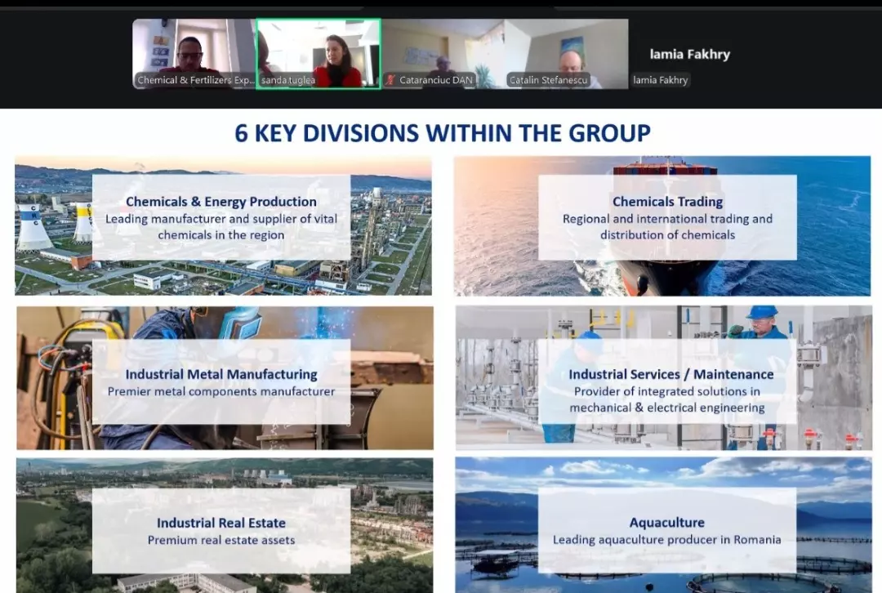Open the Industrial Real Estate heading

pyautogui.click(x=221, y=523)
